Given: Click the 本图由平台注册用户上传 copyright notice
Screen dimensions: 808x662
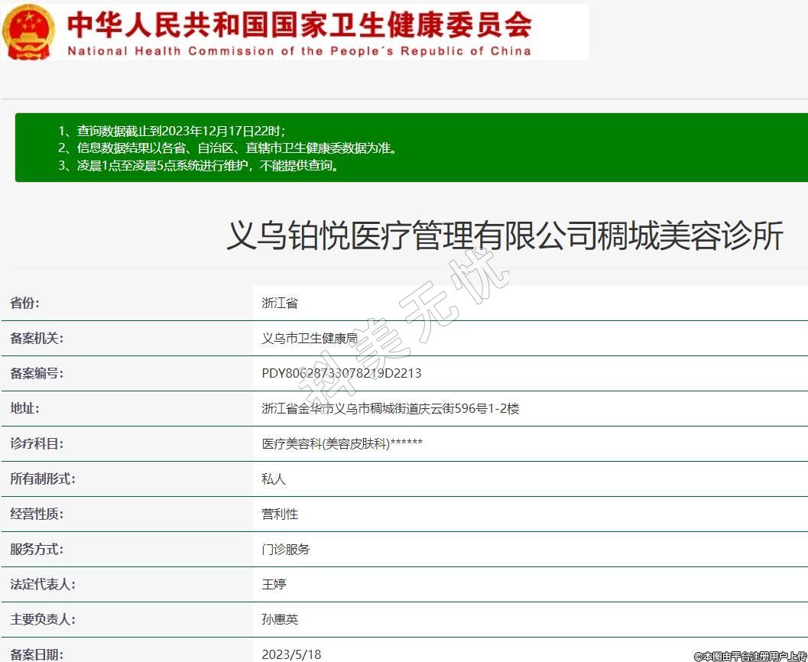Looking at the screenshot, I should click(x=750, y=656).
